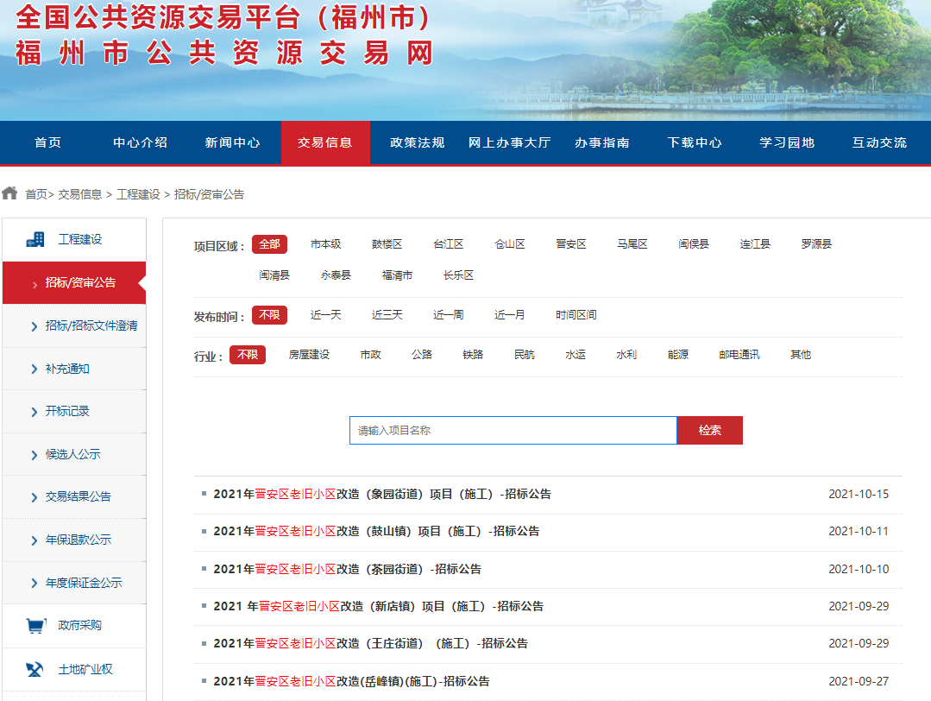Choose 近一周 publish time filter
This screenshot has width=931, height=701.
(x=448, y=315)
